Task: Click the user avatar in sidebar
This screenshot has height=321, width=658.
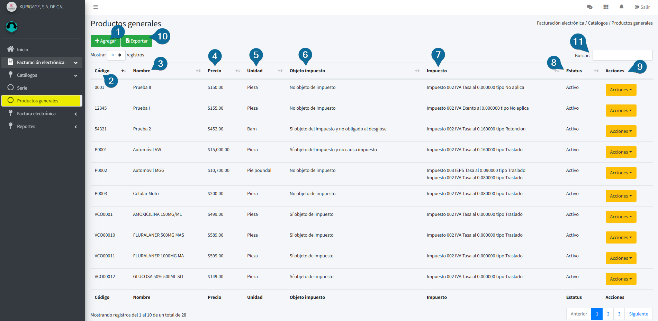Action: tap(12, 27)
